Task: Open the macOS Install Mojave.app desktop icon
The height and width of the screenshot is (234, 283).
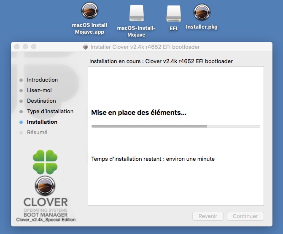Action: [x=90, y=11]
